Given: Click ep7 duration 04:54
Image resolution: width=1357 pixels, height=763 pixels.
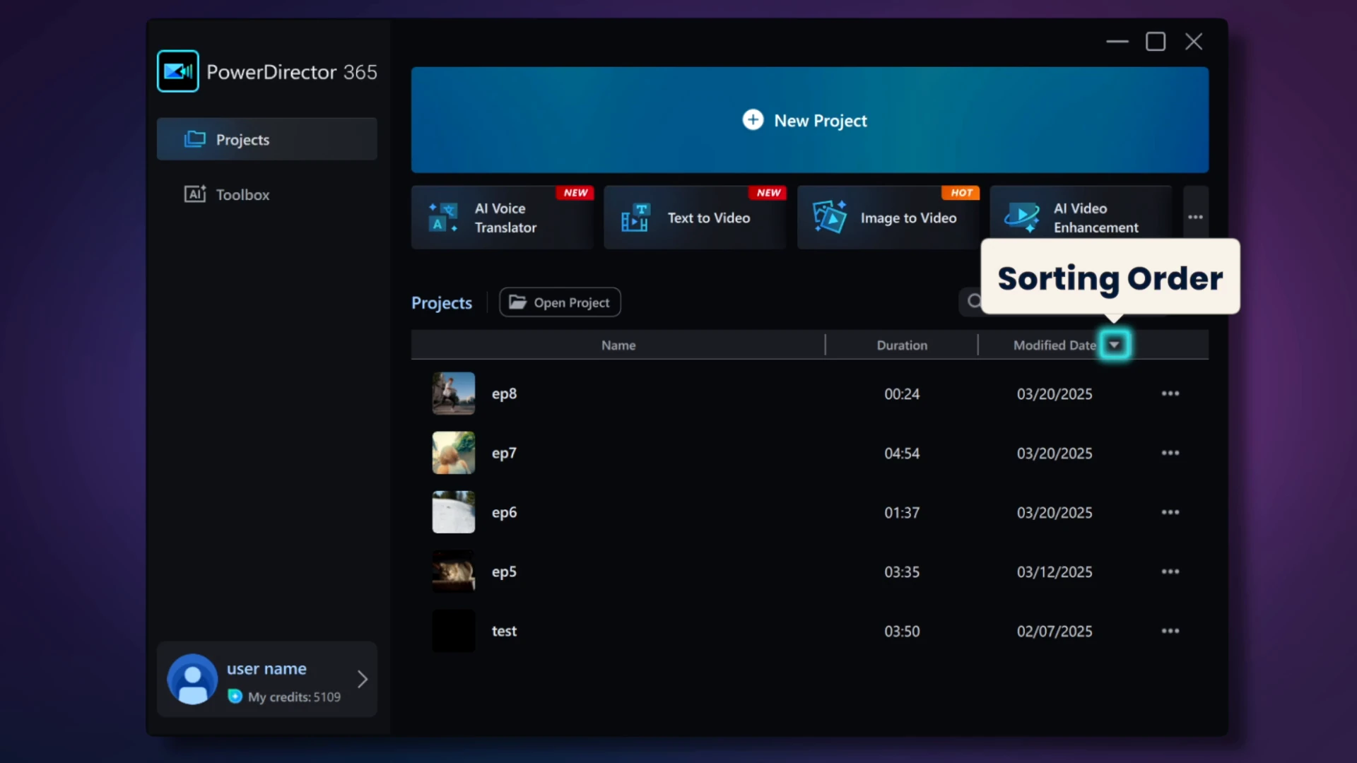Looking at the screenshot, I should coord(902,454).
